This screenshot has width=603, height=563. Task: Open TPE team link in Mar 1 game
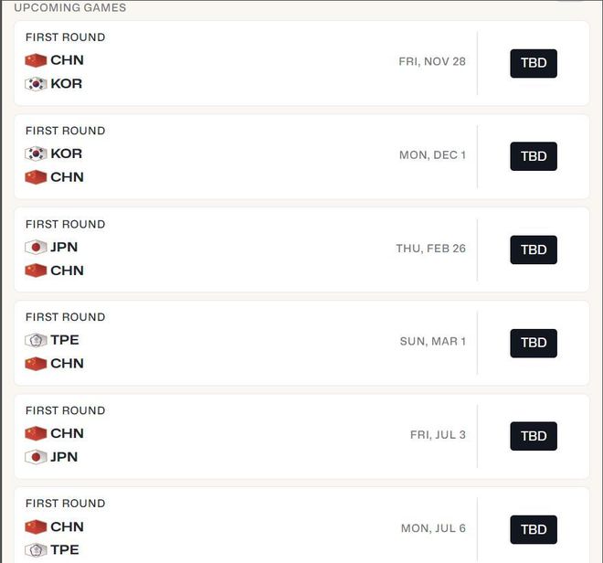[65, 340]
